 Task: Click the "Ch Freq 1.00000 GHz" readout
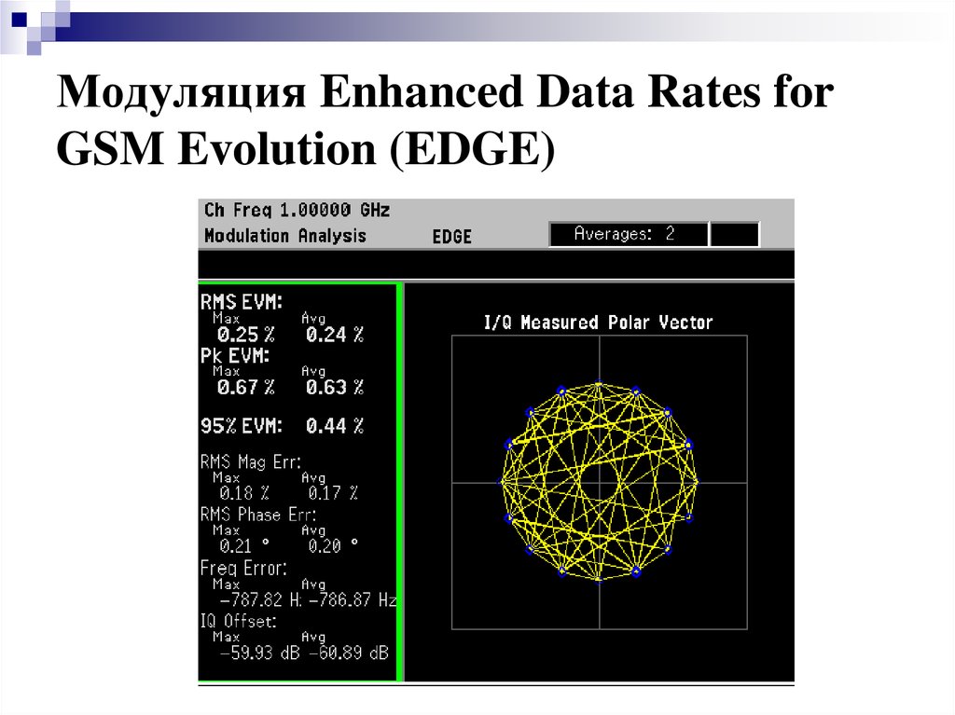tap(297, 210)
